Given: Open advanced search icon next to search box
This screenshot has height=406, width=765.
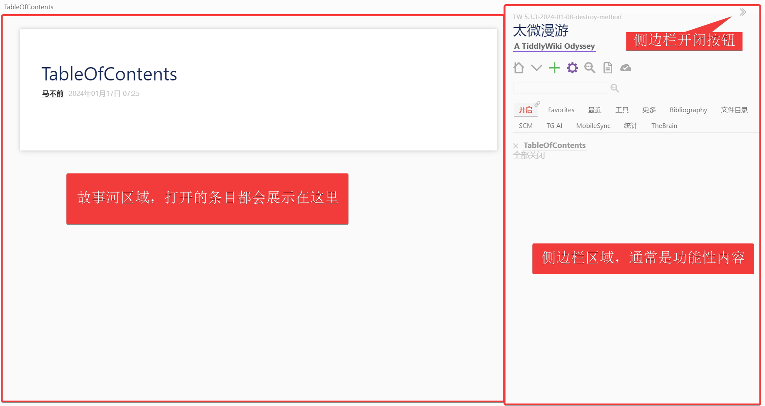Looking at the screenshot, I should click(x=615, y=88).
